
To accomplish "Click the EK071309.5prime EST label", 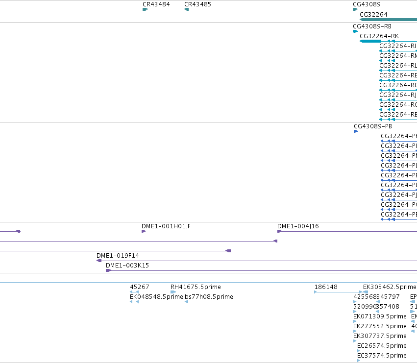I will [x=380, y=316].
